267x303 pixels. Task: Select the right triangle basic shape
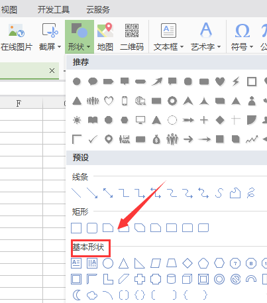tap(140, 263)
